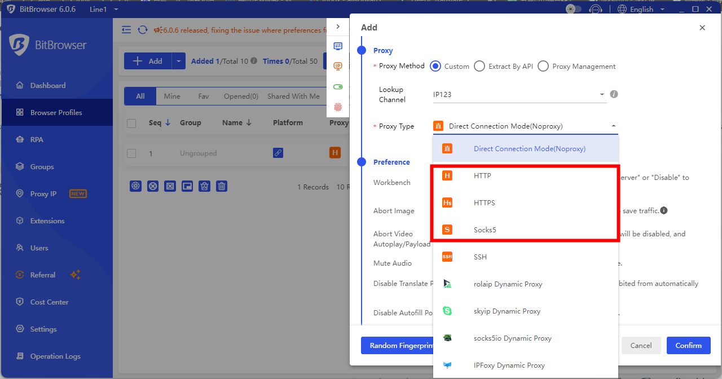
Task: Switch to the Opened(0) tab
Action: [x=241, y=96]
